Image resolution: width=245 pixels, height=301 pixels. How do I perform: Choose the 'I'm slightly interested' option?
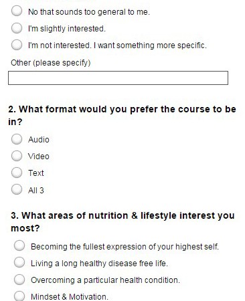pyautogui.click(x=17, y=28)
